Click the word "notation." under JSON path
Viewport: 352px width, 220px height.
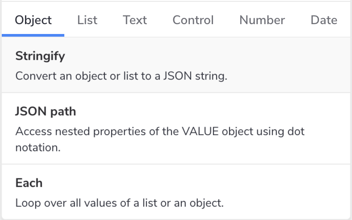38,148
